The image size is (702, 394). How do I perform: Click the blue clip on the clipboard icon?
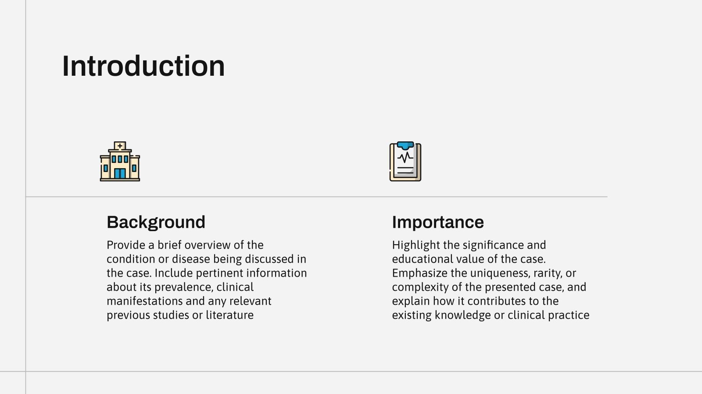[405, 145]
